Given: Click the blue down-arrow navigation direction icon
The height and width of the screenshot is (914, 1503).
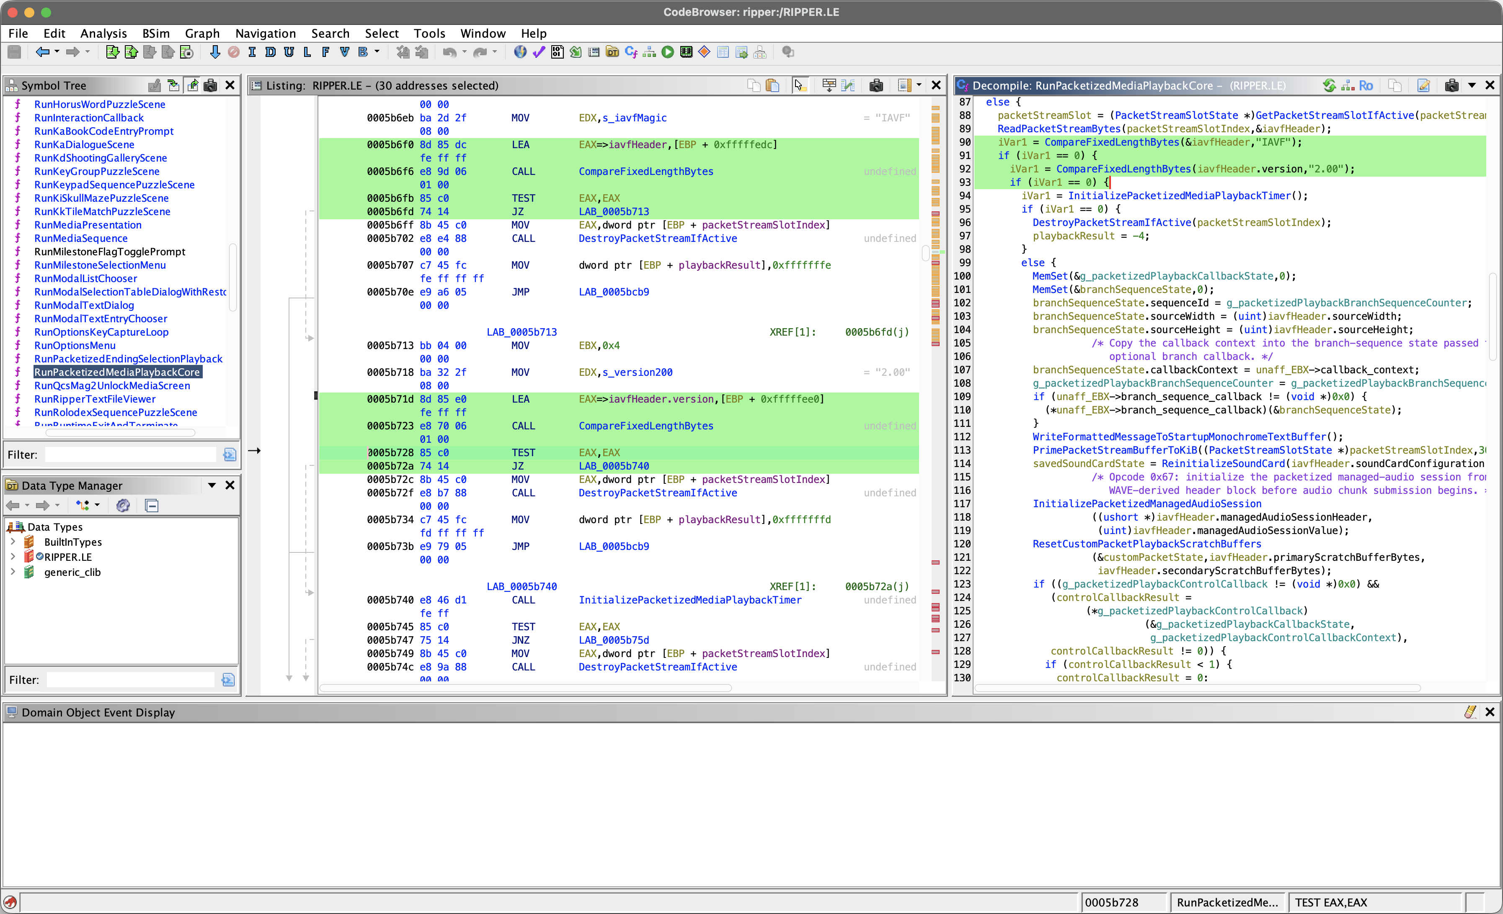Looking at the screenshot, I should [215, 52].
